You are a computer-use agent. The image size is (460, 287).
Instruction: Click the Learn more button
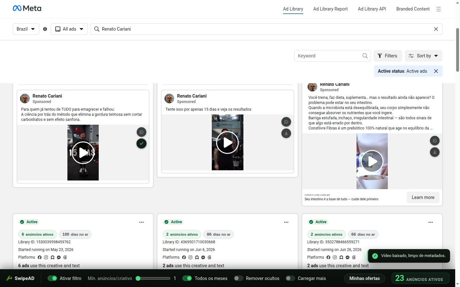(x=423, y=197)
